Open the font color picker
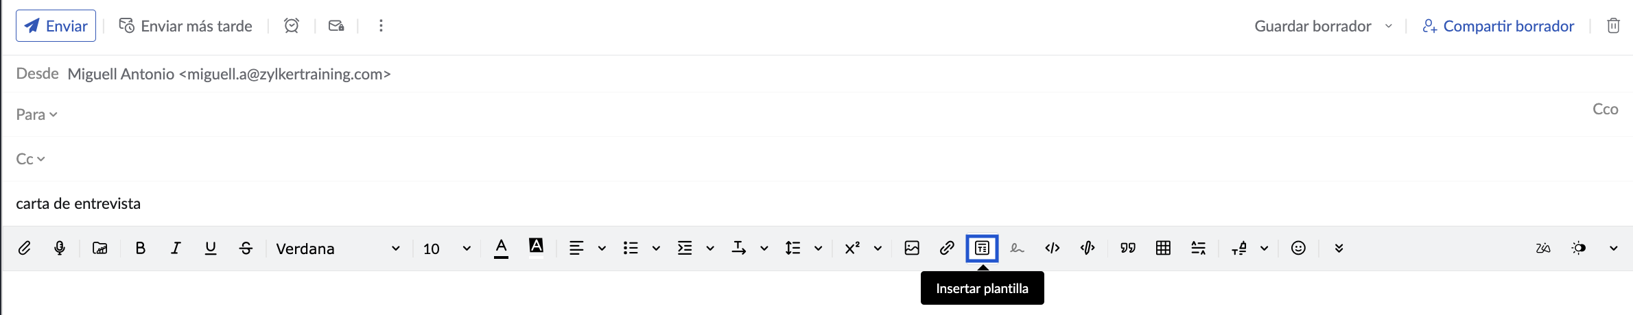The height and width of the screenshot is (315, 1633). click(502, 249)
